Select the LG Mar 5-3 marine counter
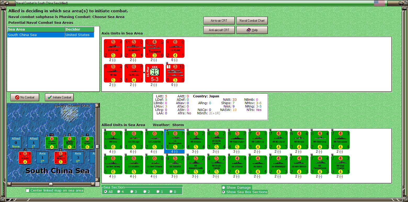This screenshot has height=202, width=408. [x=155, y=73]
